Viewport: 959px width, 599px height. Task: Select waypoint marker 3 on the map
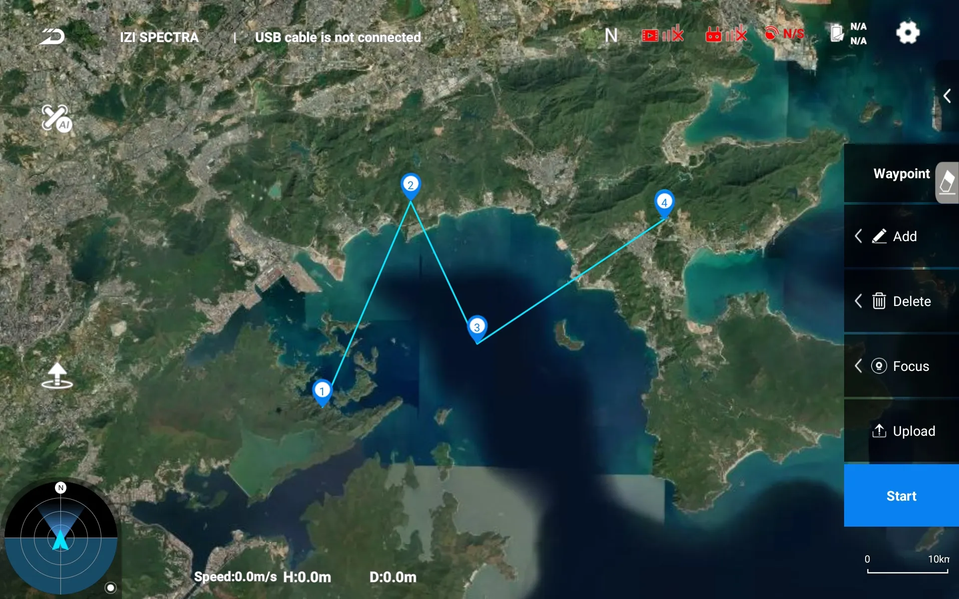click(x=477, y=327)
